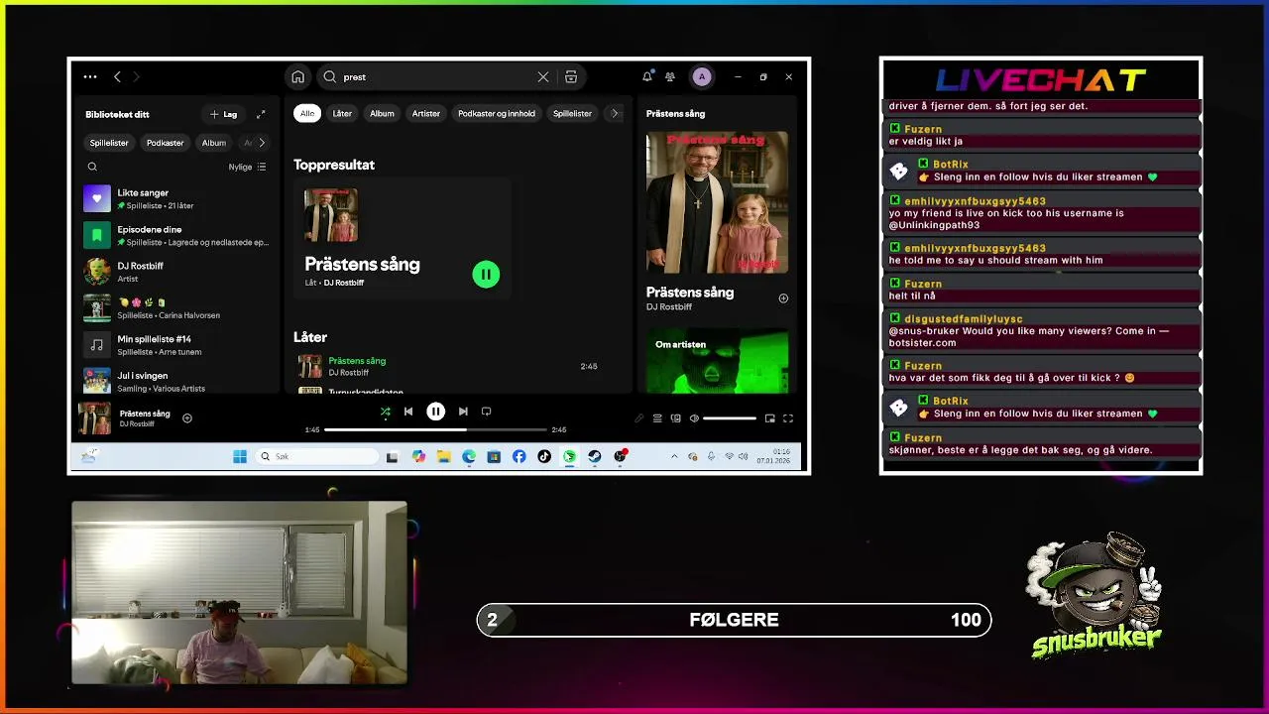Open Microsoft Edge from the taskbar
This screenshot has height=714, width=1269.
(469, 456)
